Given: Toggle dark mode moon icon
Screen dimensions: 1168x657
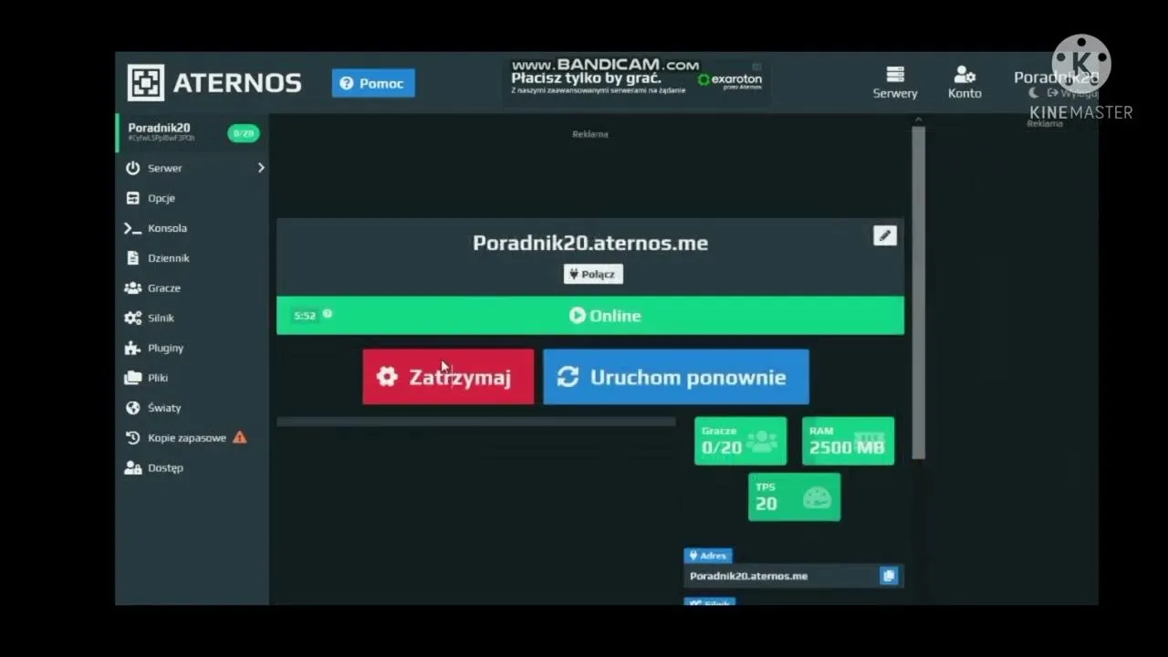Looking at the screenshot, I should pyautogui.click(x=1034, y=93).
